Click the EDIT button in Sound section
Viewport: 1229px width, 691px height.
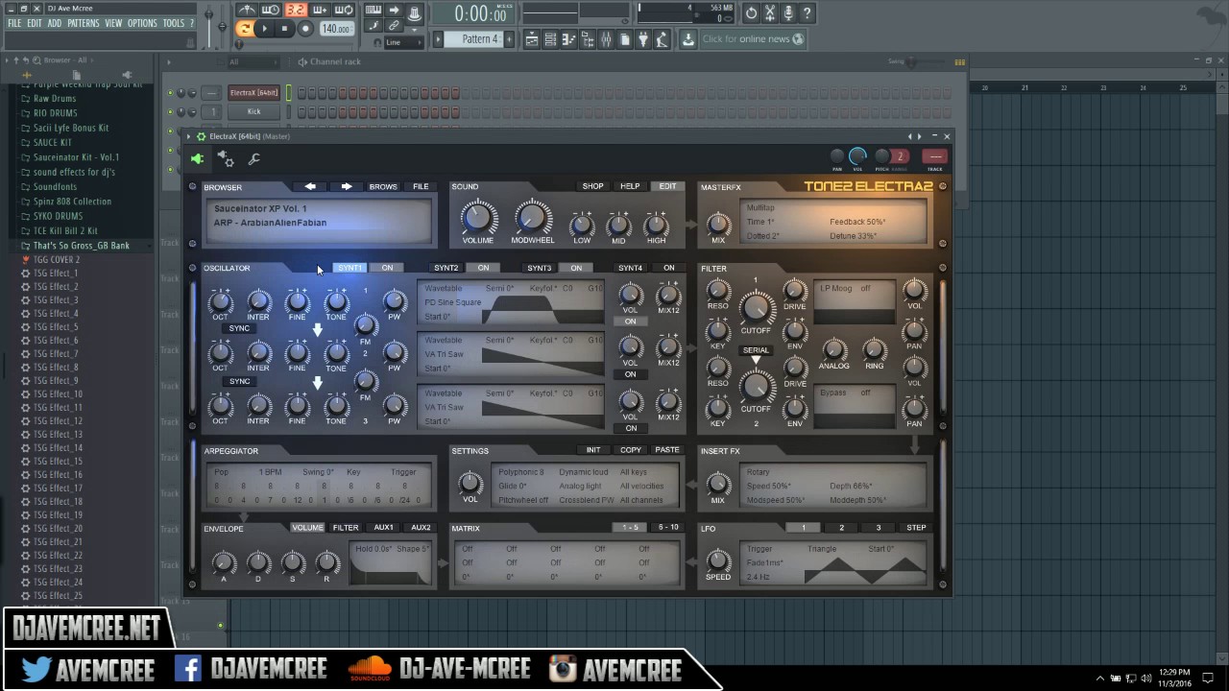(667, 186)
